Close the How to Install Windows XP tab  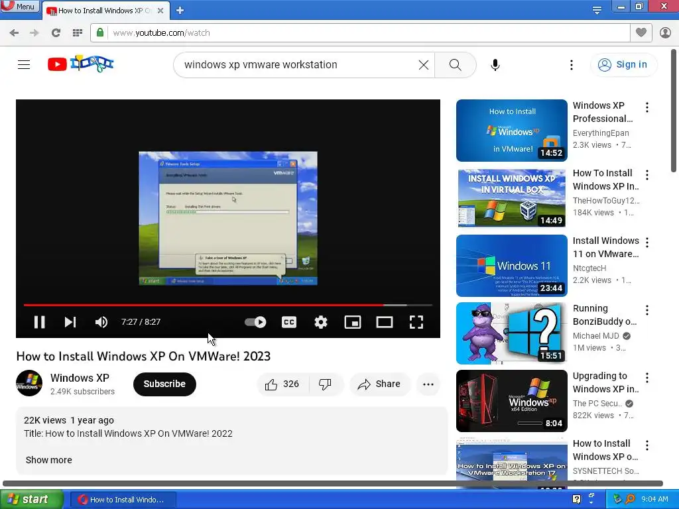160,11
